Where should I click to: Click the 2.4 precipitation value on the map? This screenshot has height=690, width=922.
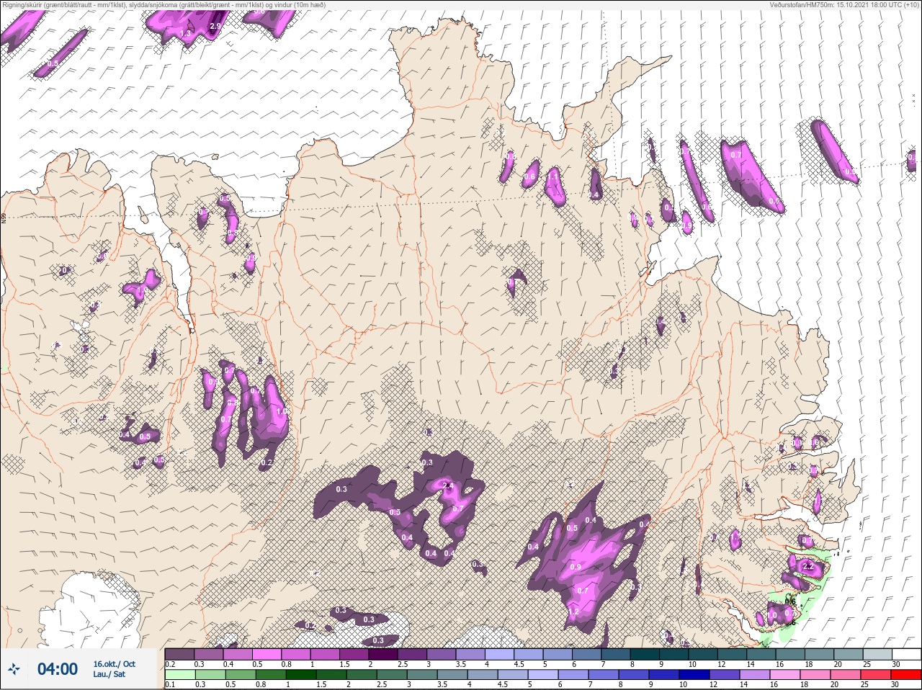coord(447,485)
